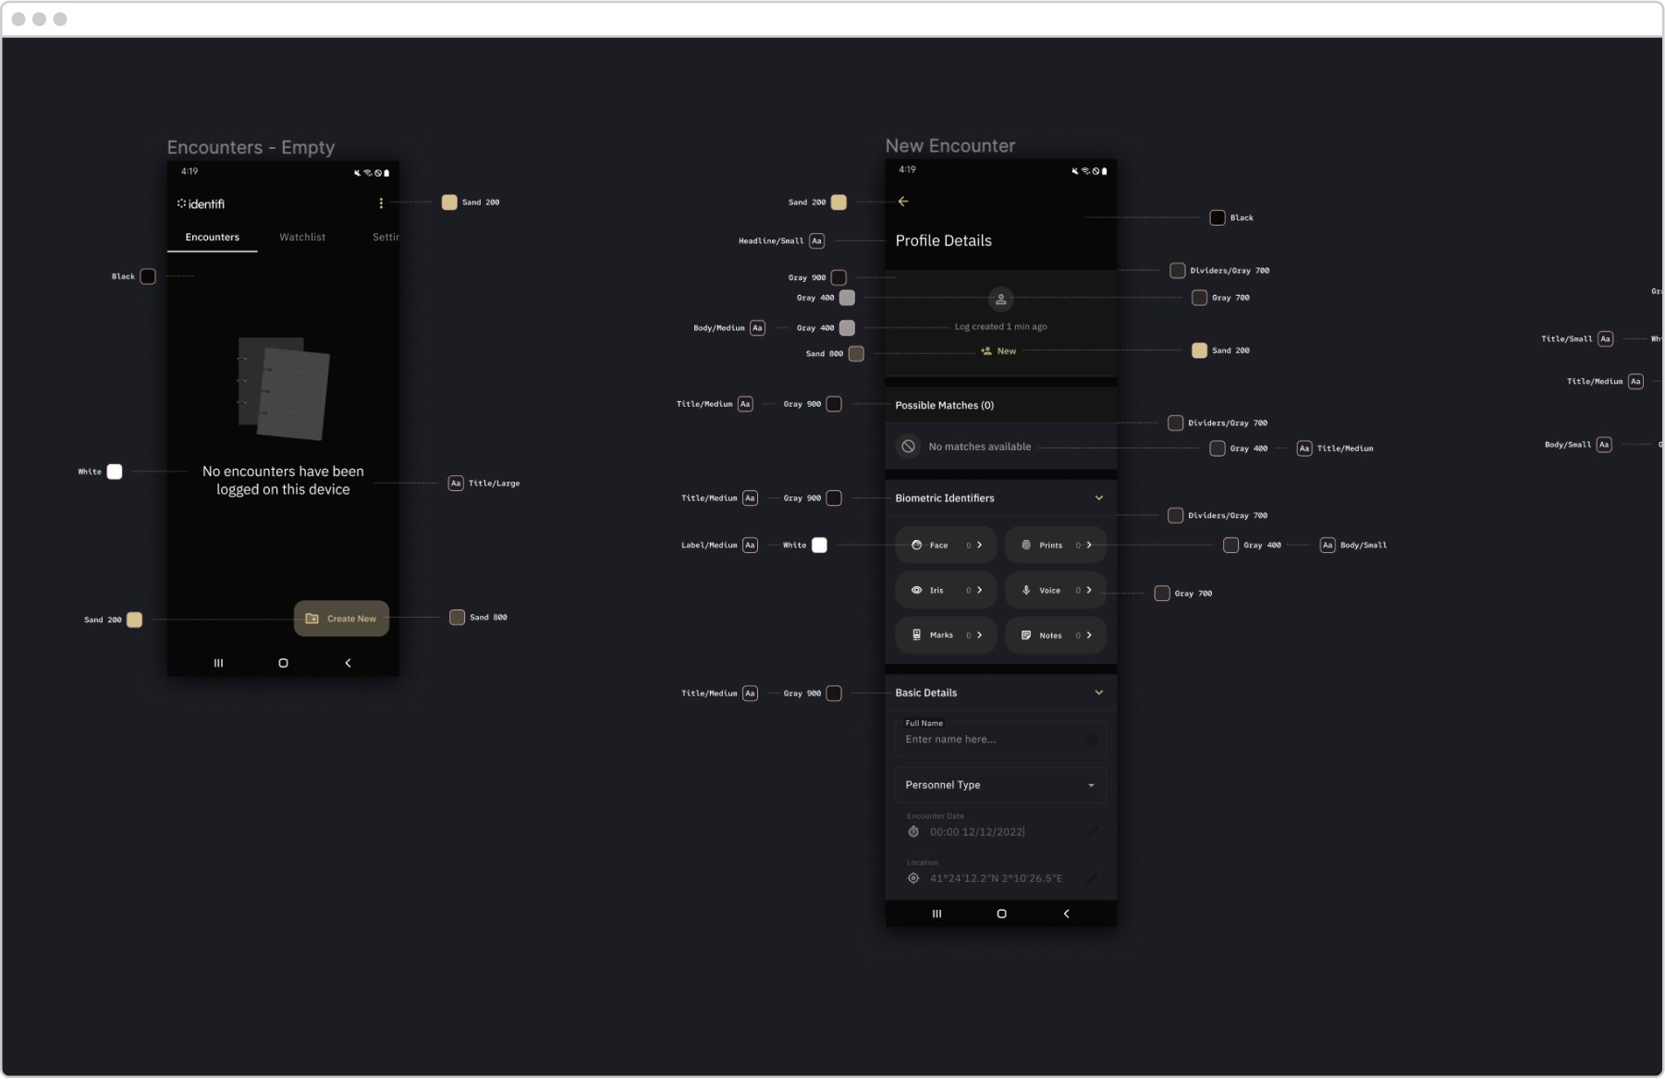Click the clock icon beside Encounter Date
Screen dimensions: 1665x1079
point(913,832)
